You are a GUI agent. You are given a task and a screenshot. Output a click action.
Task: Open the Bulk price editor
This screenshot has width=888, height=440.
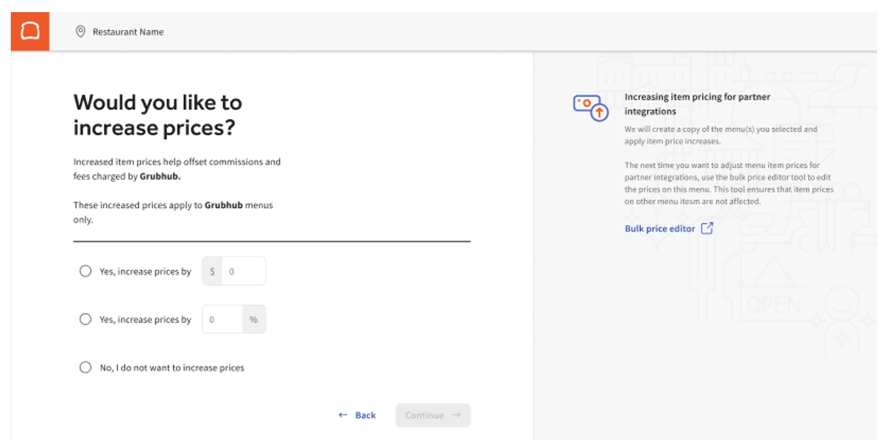click(660, 228)
